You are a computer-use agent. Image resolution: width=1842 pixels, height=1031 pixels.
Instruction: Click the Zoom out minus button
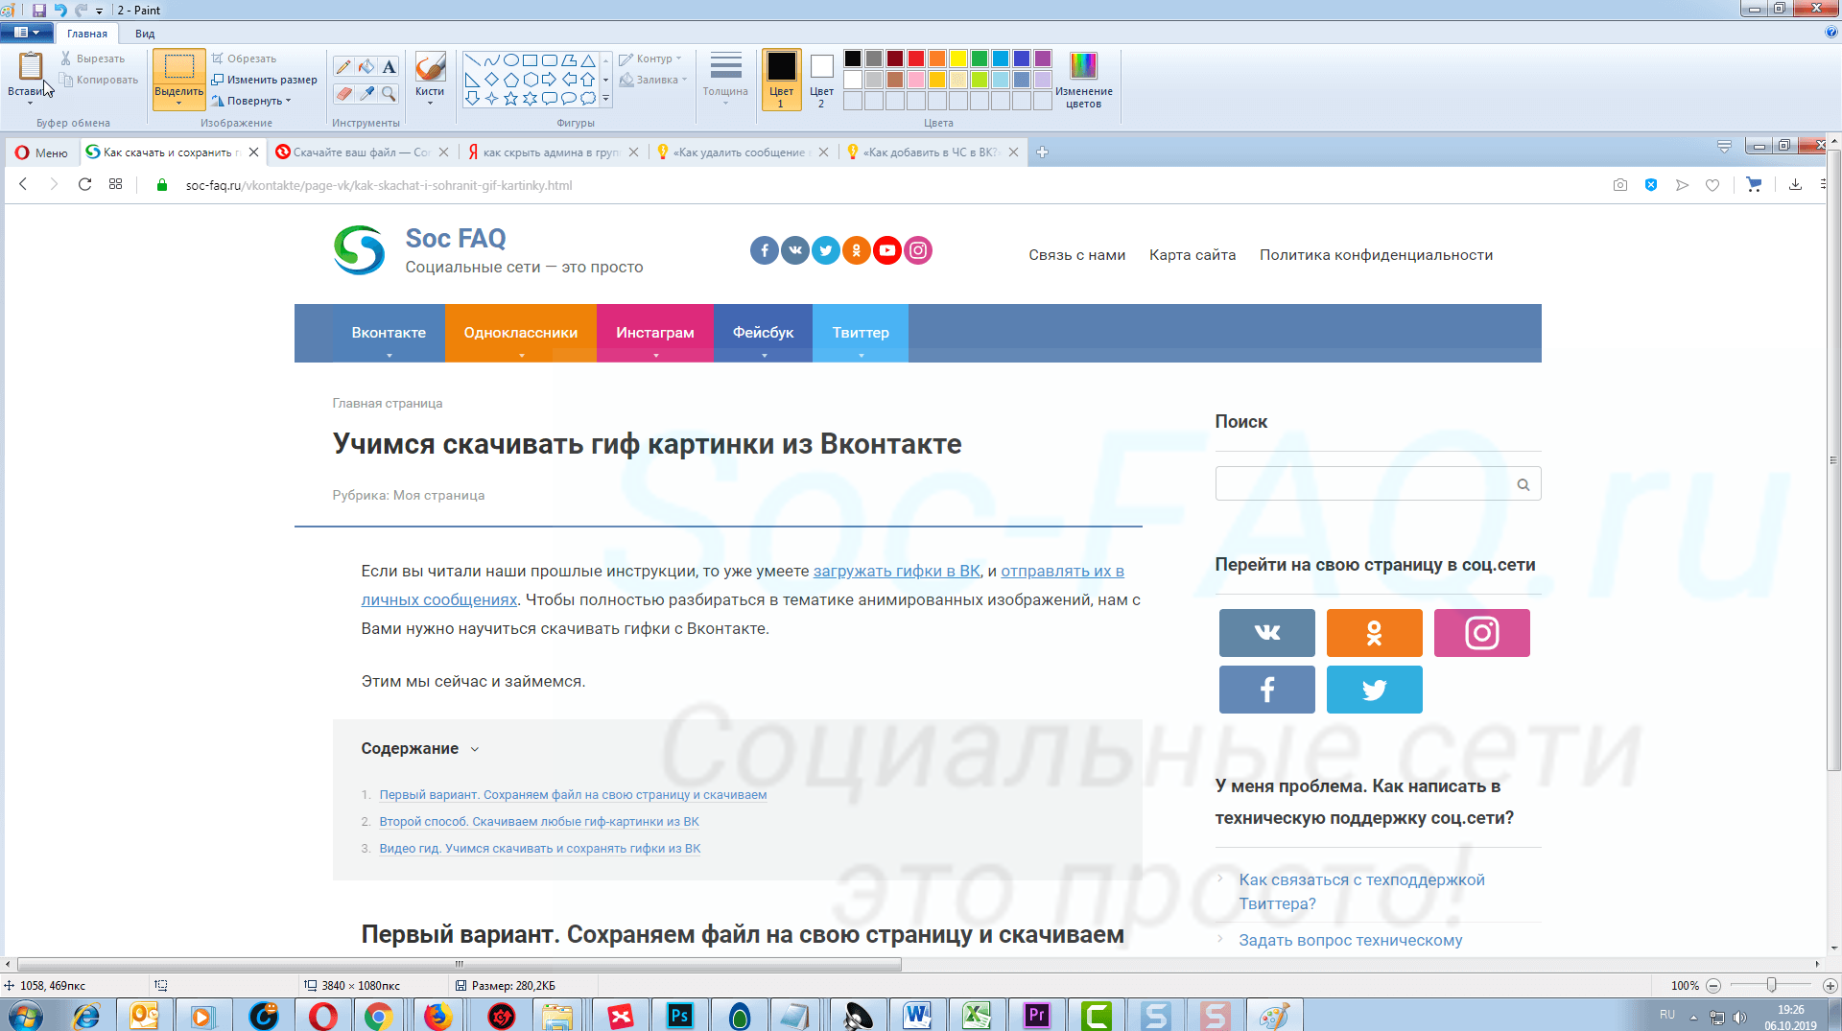[1713, 986]
